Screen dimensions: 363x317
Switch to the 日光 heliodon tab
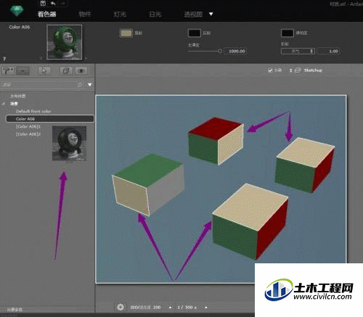pos(155,15)
